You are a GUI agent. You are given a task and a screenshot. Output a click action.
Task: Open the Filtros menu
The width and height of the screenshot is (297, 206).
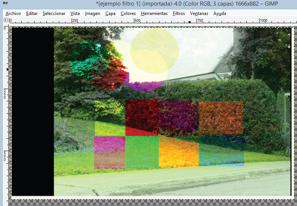[x=179, y=13]
